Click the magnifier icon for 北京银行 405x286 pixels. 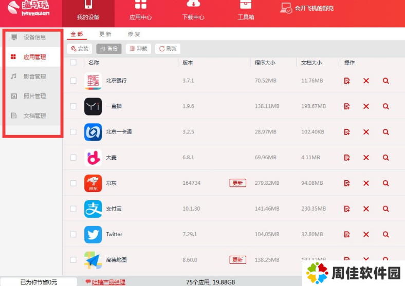(385, 81)
